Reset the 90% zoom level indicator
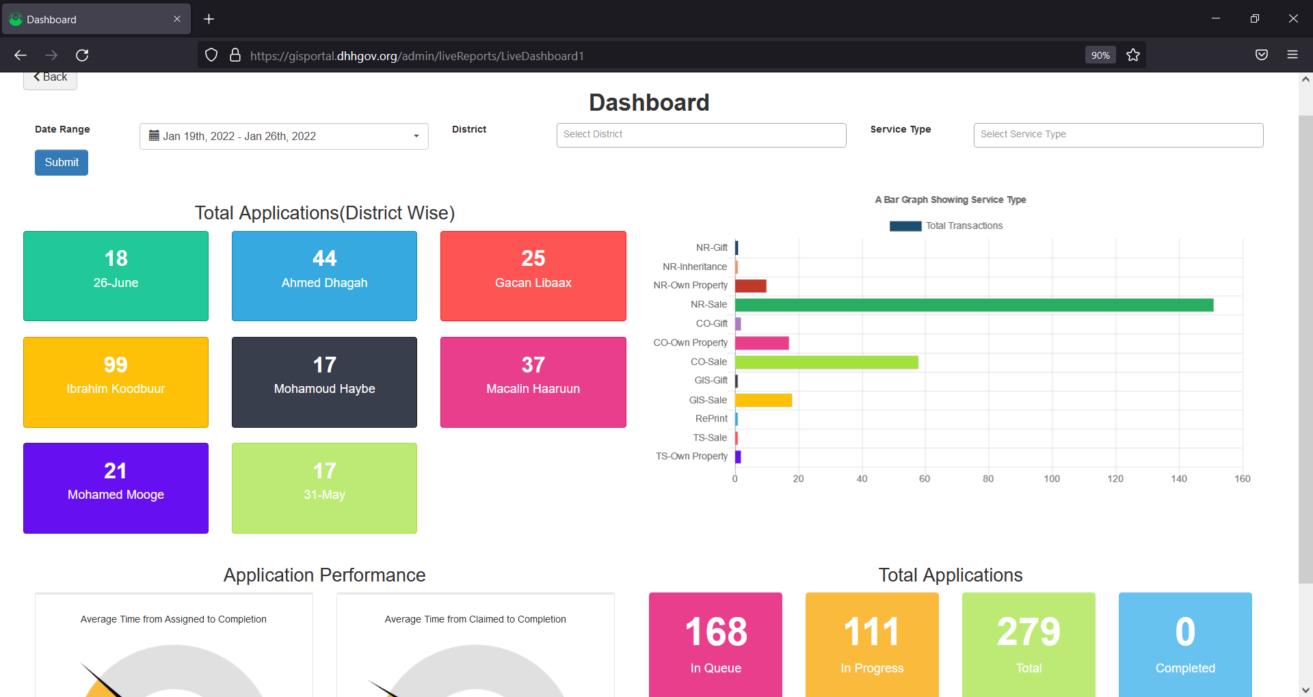This screenshot has height=697, width=1313. coord(1100,55)
